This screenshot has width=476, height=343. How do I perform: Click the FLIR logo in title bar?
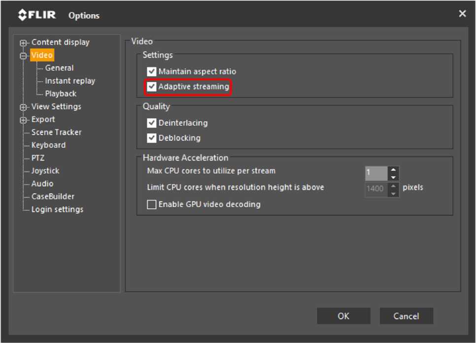37,15
